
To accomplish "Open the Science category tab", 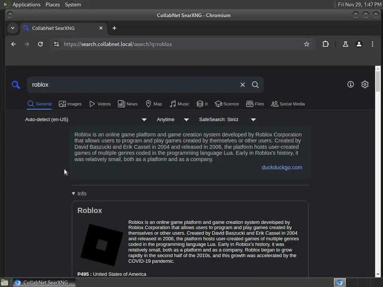I will tap(227, 104).
